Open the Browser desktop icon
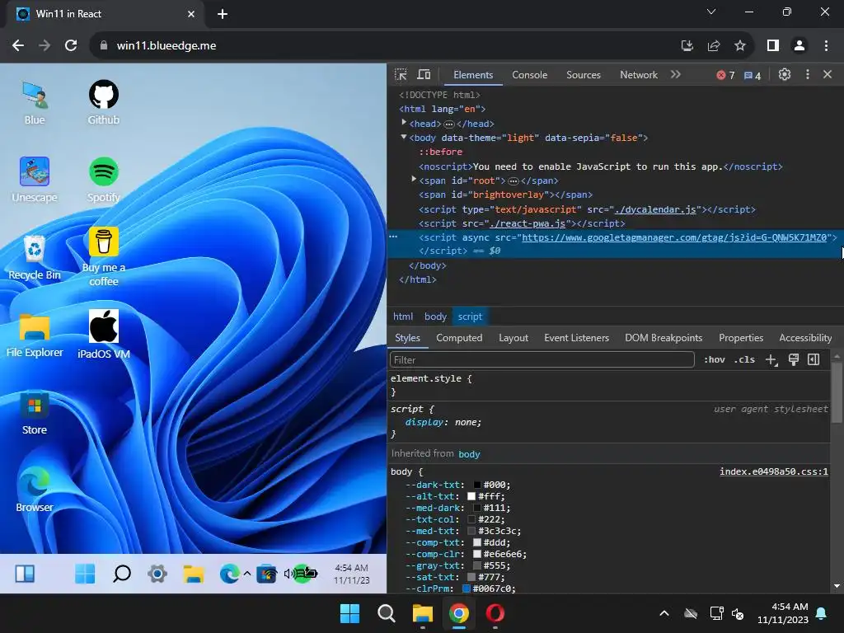844x633 pixels. (35, 490)
